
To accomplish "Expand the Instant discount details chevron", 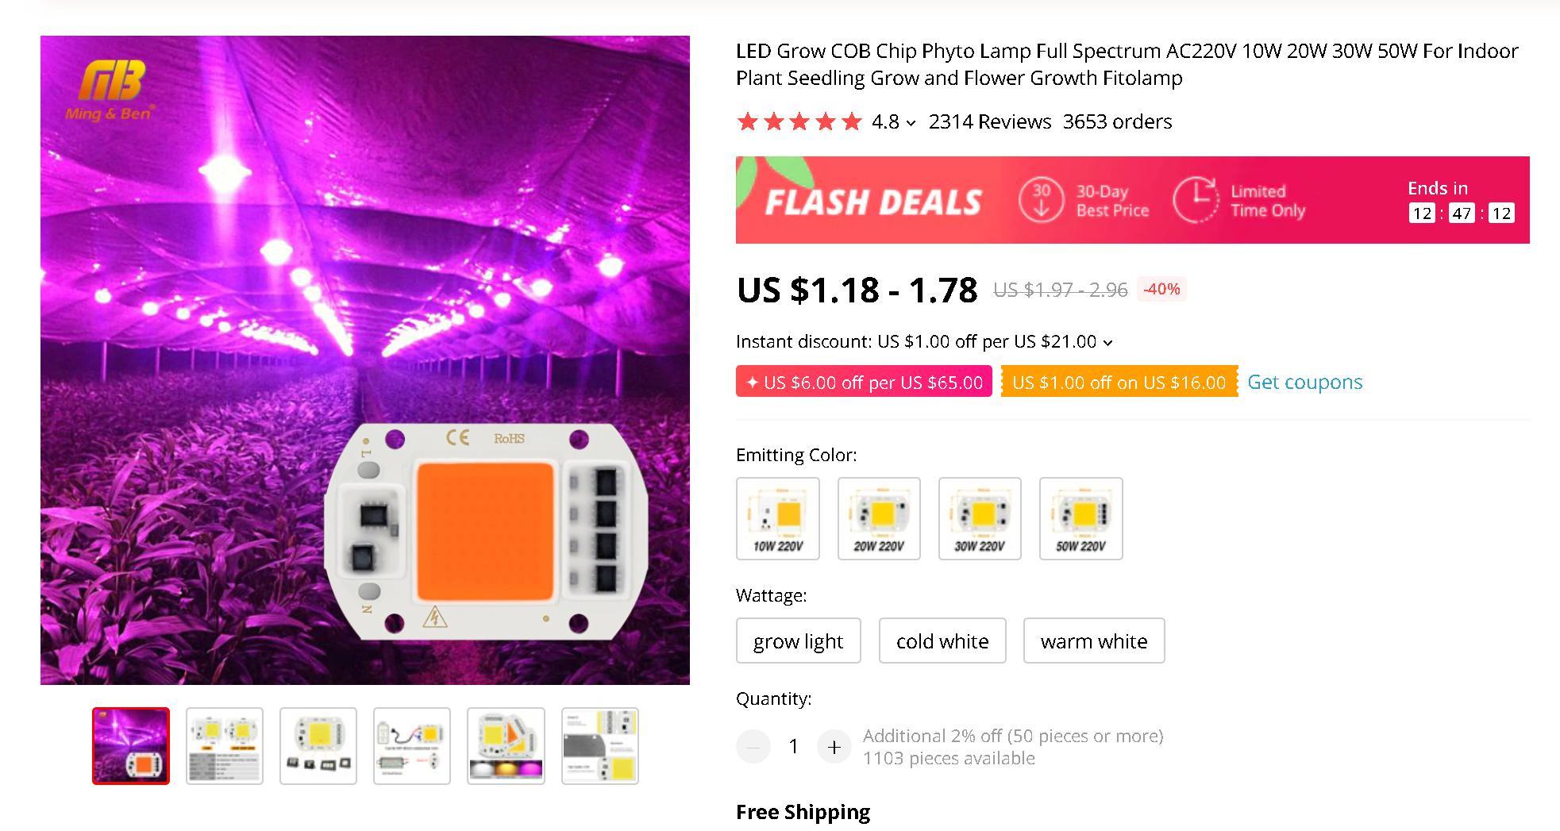I will 1108,343.
